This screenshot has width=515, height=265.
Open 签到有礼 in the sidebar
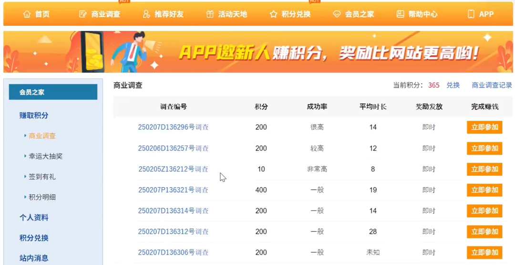pos(42,177)
